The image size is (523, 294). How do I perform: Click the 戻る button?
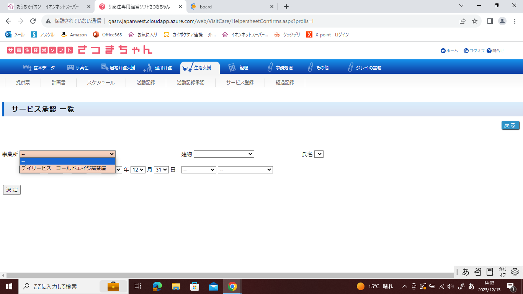(x=510, y=125)
